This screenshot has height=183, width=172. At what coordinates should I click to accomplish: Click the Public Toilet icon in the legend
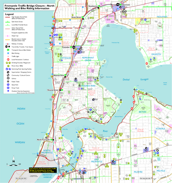pyautogui.click(x=8, y=82)
